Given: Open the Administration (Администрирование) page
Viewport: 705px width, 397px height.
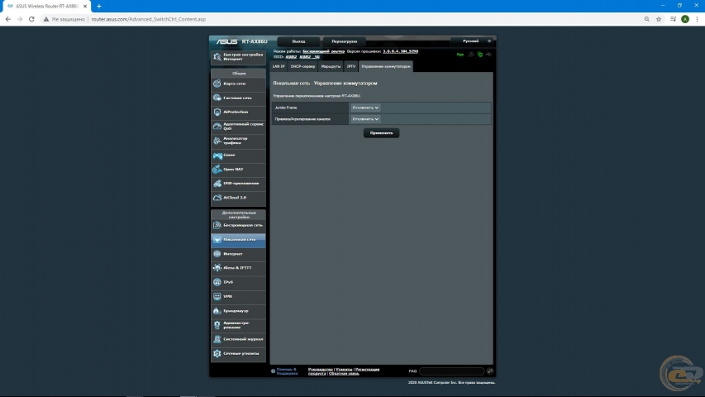Looking at the screenshot, I should coord(238,325).
